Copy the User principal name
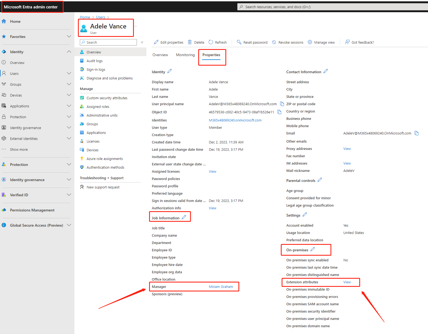Screen dimensions: 428x334 (282, 104)
